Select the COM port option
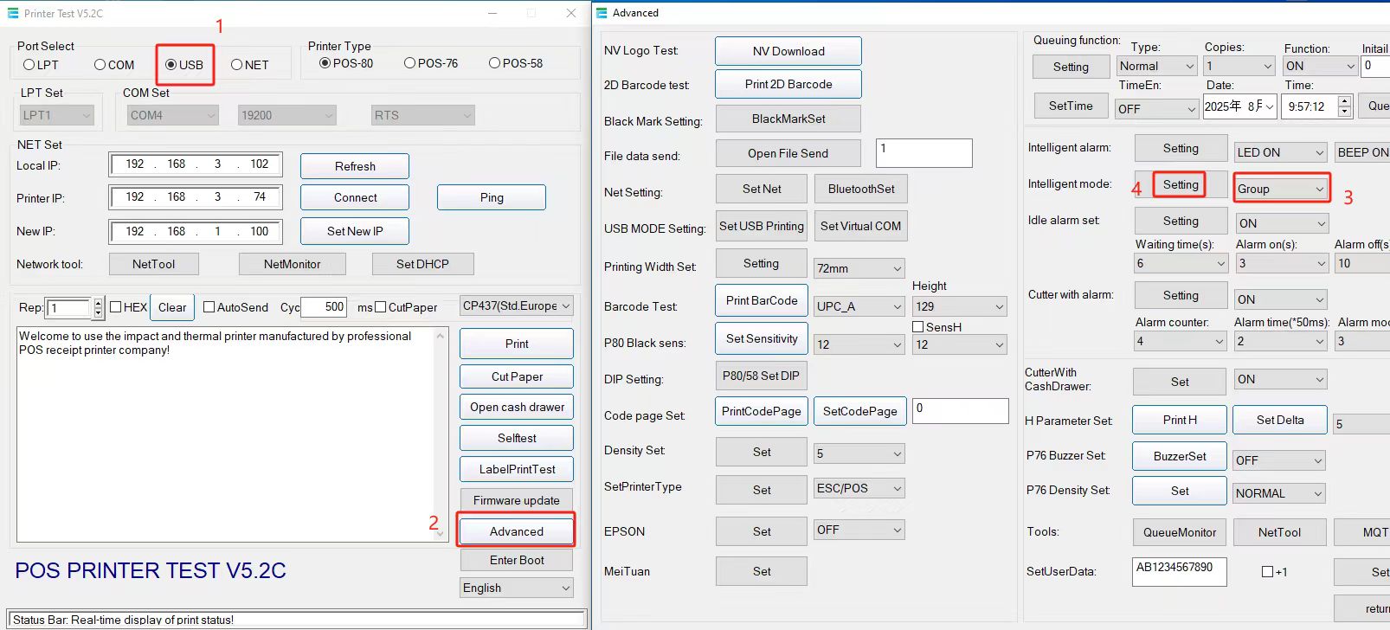This screenshot has width=1390, height=630. click(x=100, y=65)
